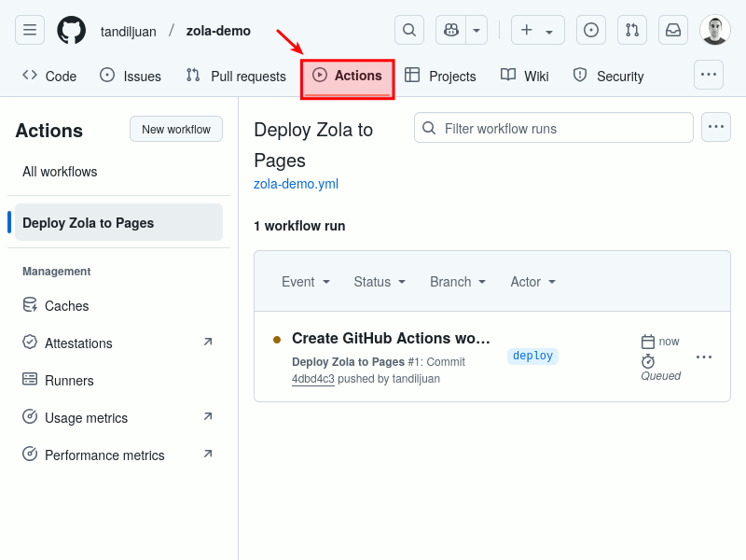Open pull requests shortcut icon in header
This screenshot has width=746, height=560.
632,30
